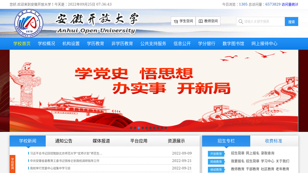Select the last carousel slide dot

point(166,128)
